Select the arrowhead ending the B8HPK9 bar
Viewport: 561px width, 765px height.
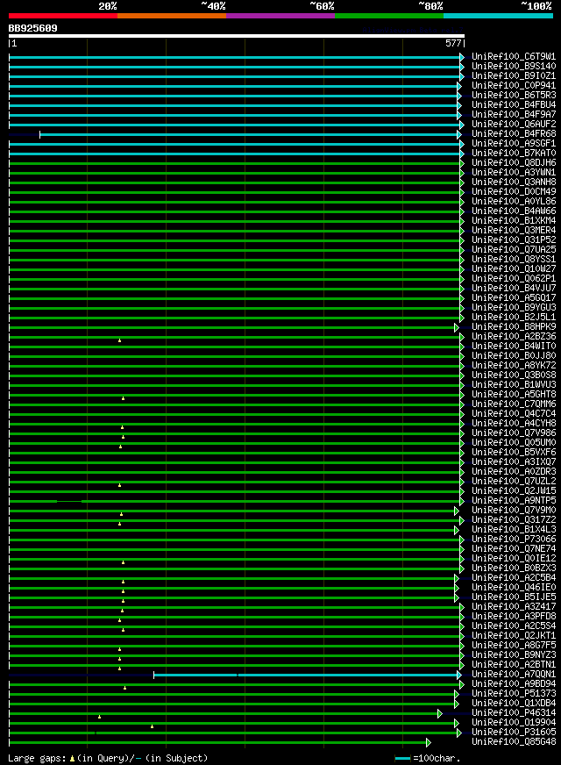pos(457,327)
